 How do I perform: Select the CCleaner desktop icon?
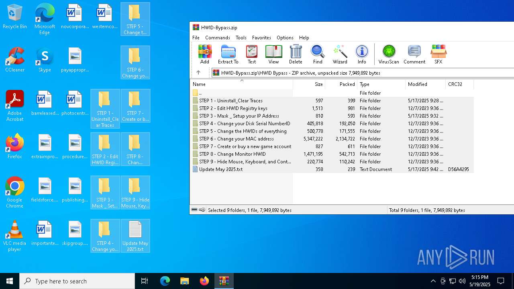(x=15, y=60)
